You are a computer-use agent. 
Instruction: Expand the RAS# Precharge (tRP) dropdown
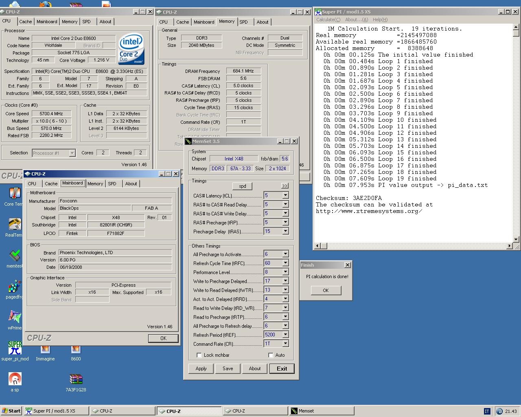click(x=285, y=222)
